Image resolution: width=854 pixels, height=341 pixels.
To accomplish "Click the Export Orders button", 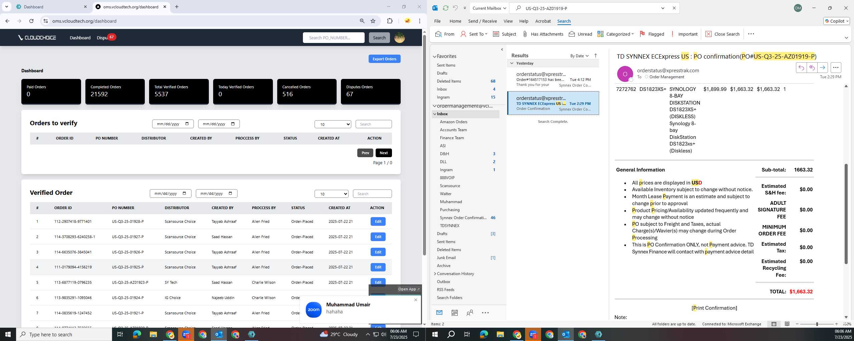I will tap(384, 59).
